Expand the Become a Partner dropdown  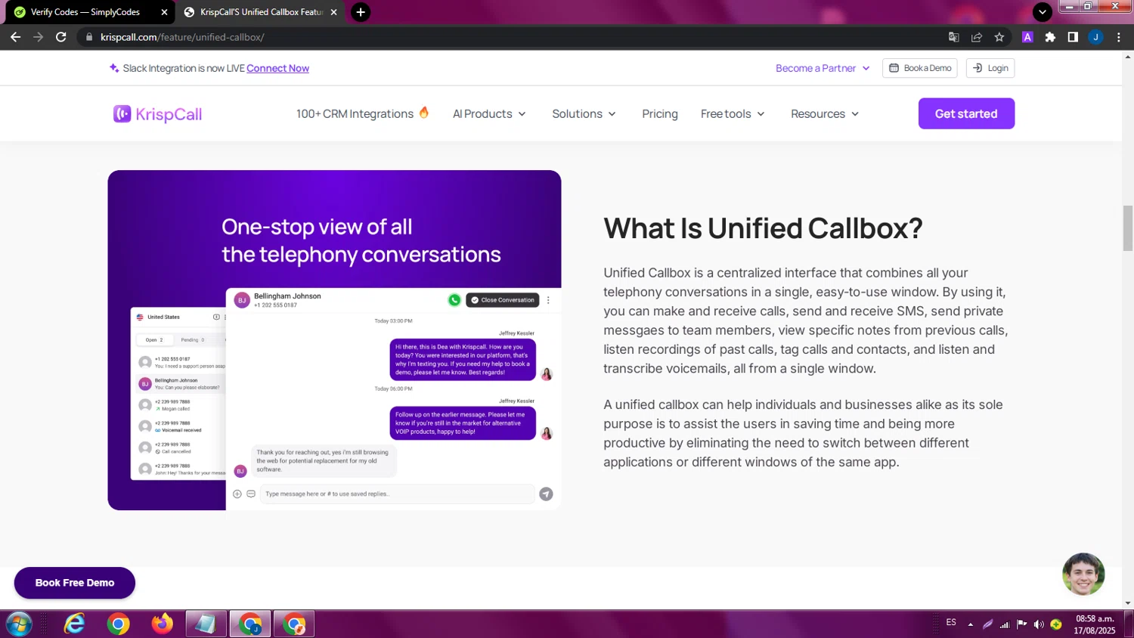tap(823, 68)
